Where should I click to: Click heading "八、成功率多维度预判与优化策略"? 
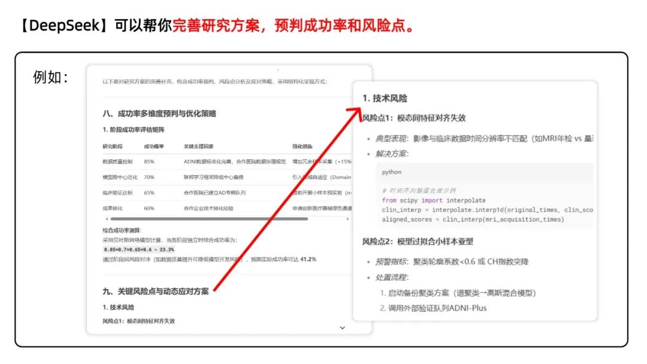(x=159, y=114)
